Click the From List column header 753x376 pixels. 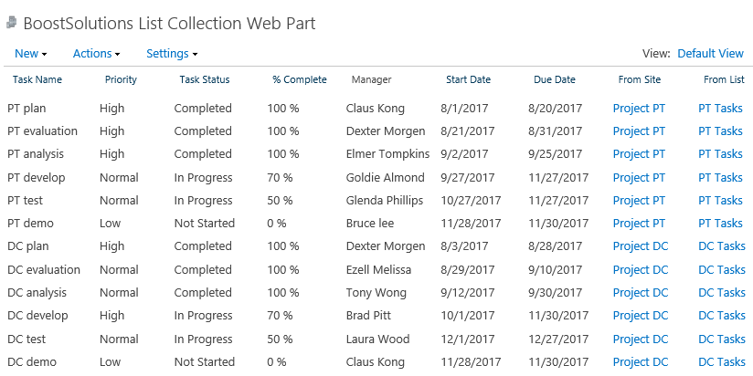point(724,79)
